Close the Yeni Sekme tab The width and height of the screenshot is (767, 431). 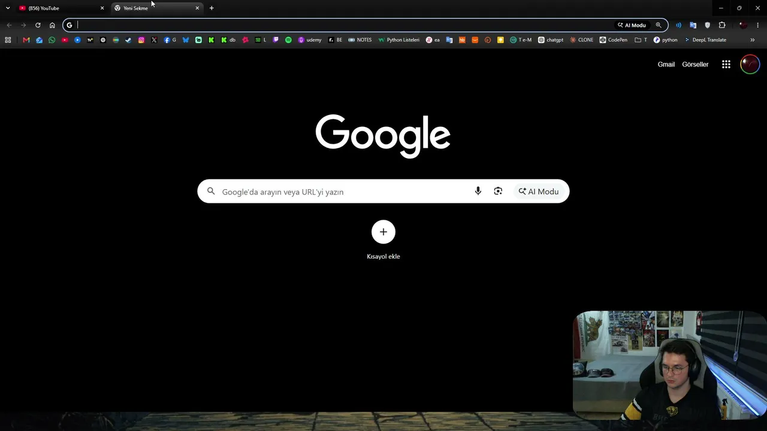point(197,8)
